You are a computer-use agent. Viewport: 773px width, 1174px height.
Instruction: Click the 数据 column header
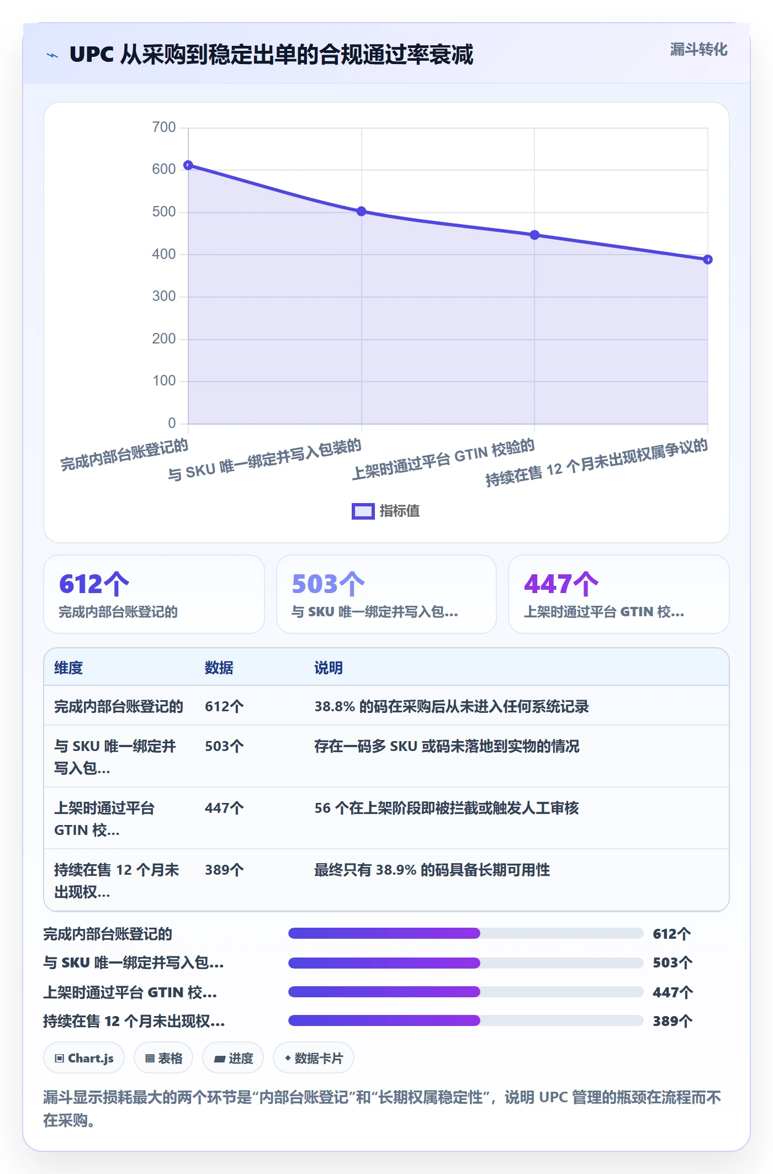(x=219, y=668)
